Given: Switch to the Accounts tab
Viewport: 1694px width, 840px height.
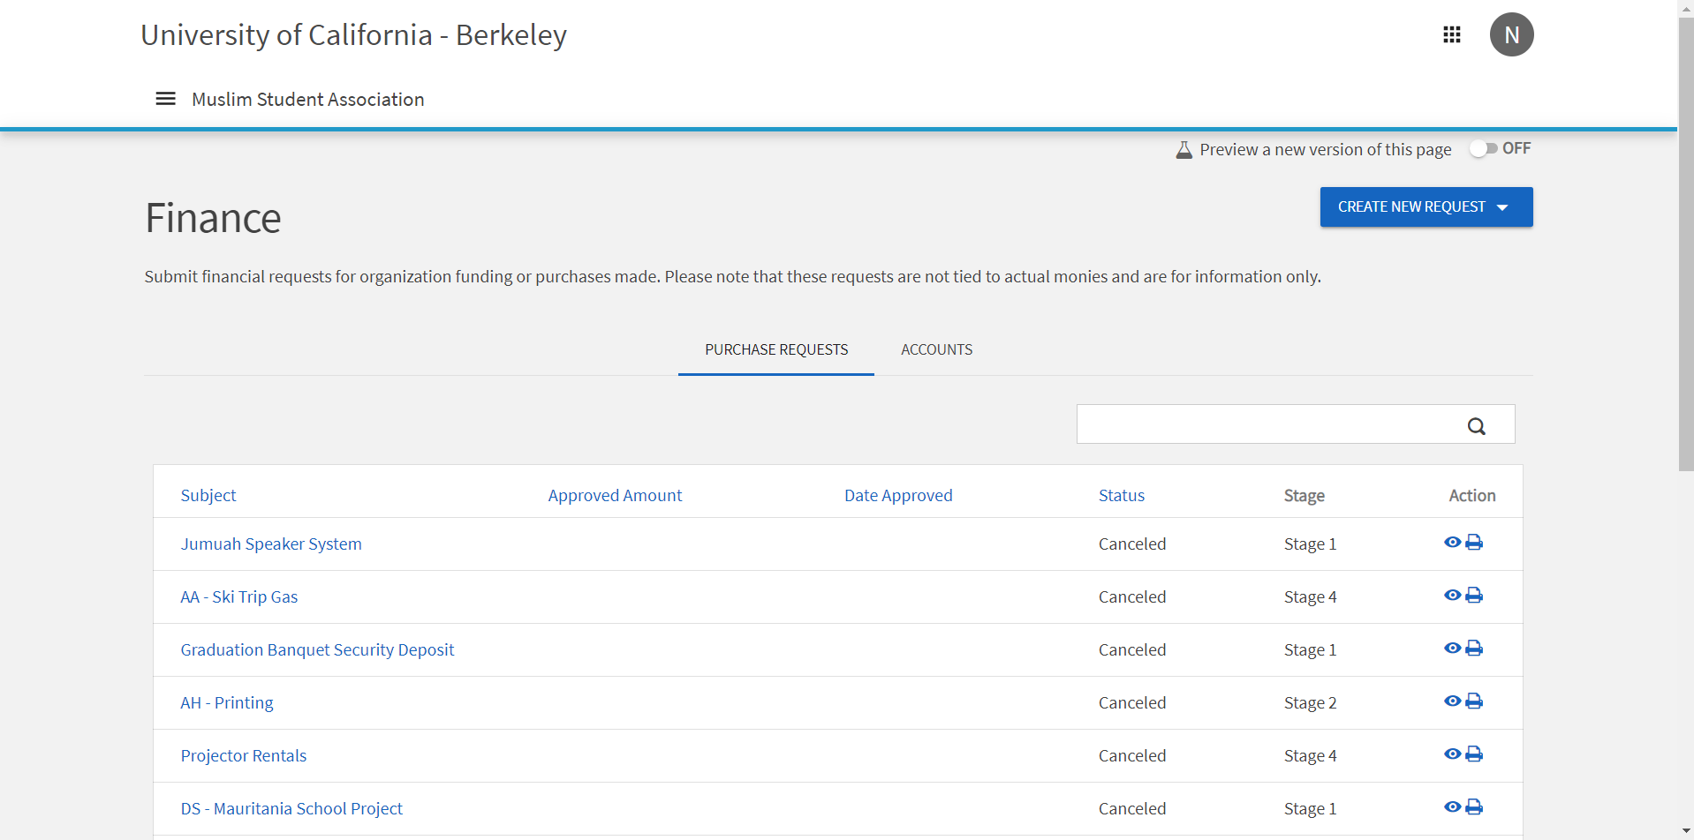Looking at the screenshot, I should pos(936,349).
